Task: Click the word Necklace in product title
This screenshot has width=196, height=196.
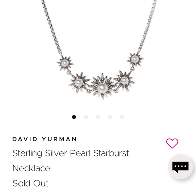Action: click(x=31, y=168)
